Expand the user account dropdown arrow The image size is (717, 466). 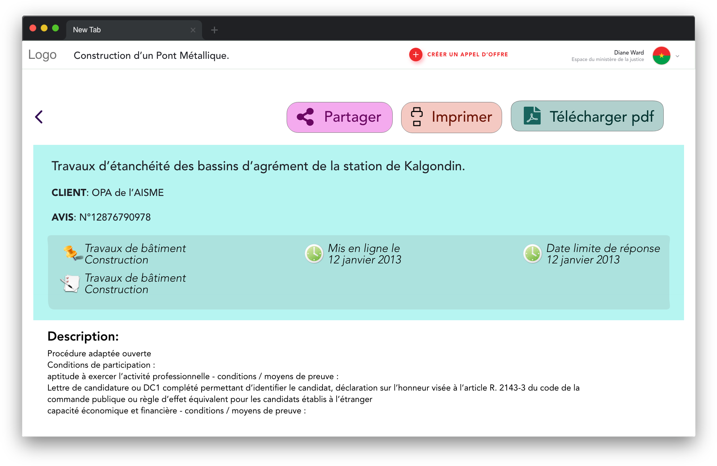[677, 56]
